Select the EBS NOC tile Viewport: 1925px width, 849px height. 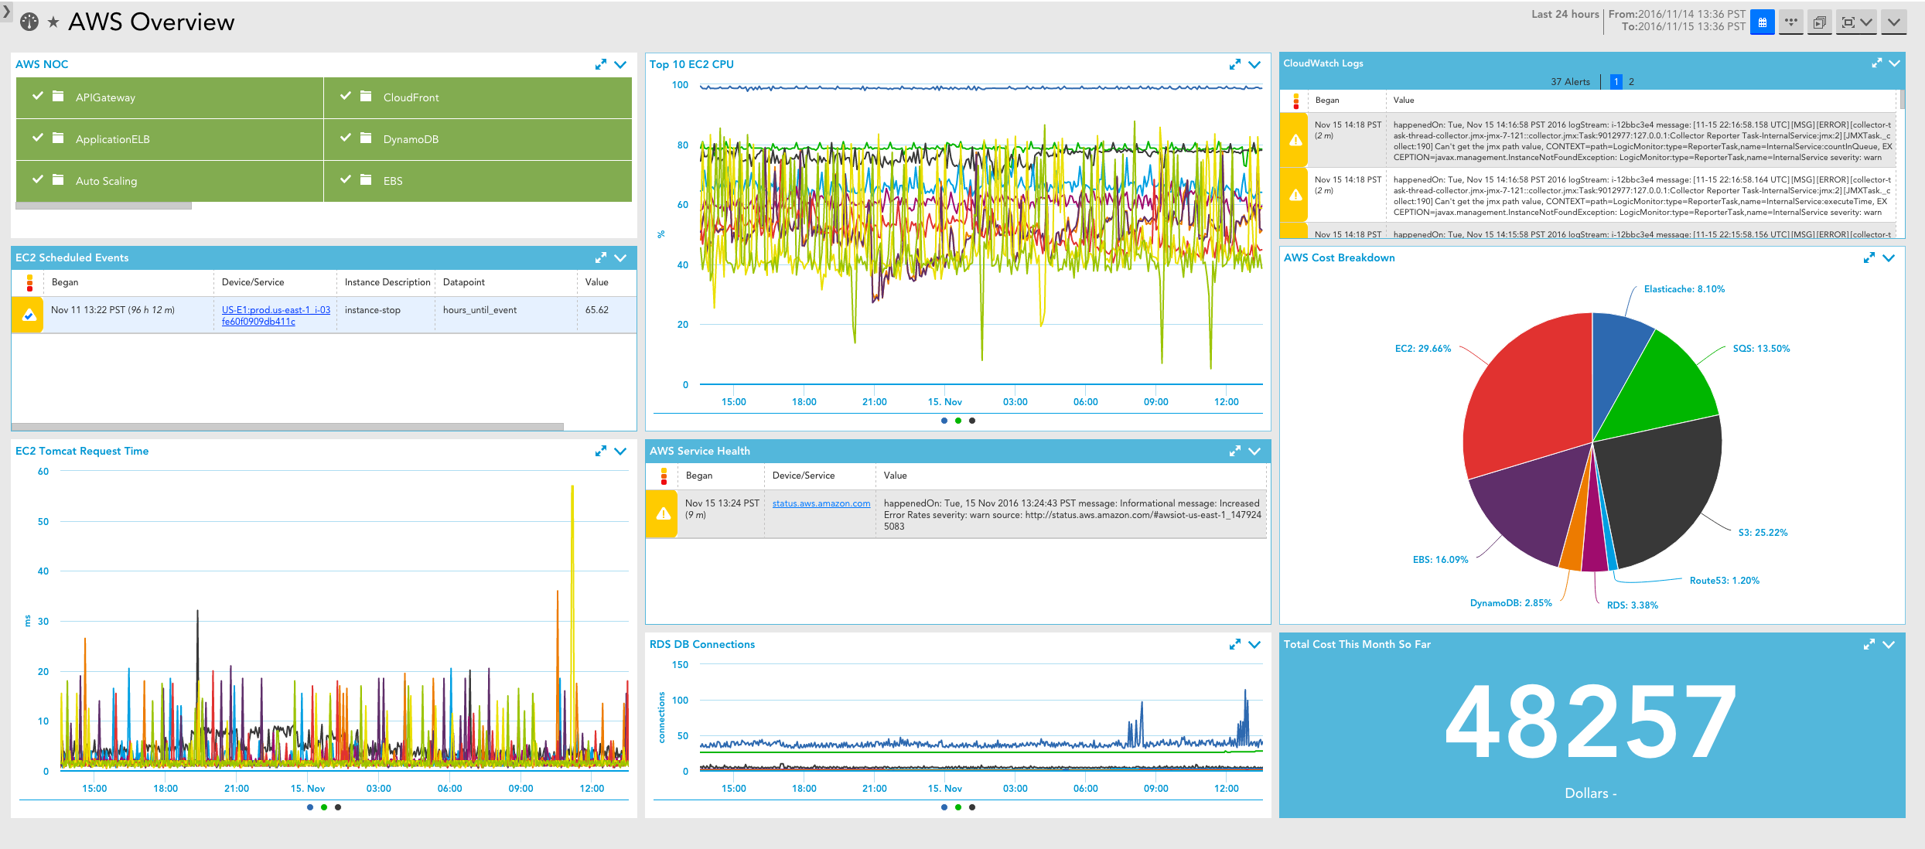[478, 181]
